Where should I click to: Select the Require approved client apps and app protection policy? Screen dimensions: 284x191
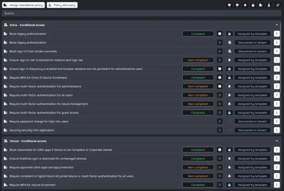point(41,168)
